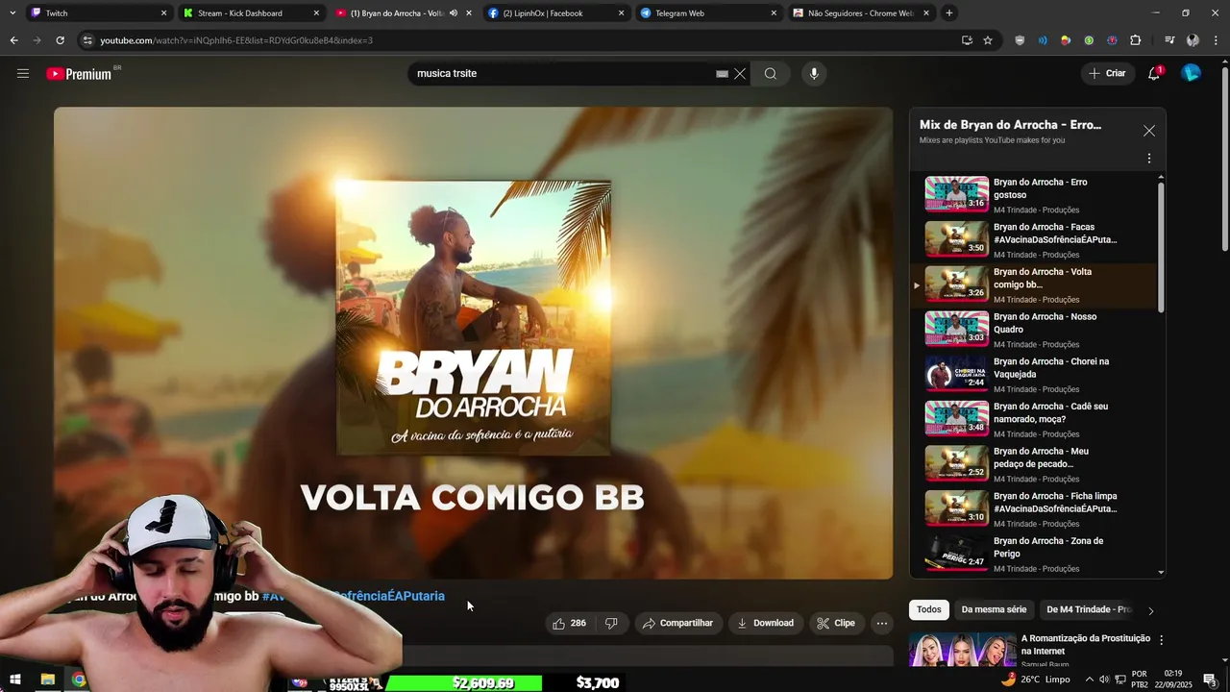Open new browser tab with plus
The width and height of the screenshot is (1230, 692).
[x=949, y=13]
